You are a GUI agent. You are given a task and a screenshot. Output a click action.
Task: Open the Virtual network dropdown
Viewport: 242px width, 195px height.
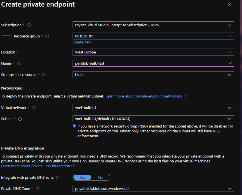[153, 108]
